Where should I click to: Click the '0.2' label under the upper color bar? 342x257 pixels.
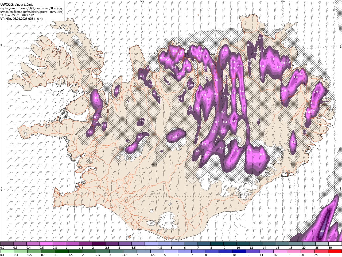[x=2, y=248]
